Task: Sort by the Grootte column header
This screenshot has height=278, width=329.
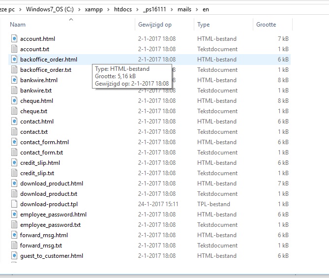Action: click(x=266, y=25)
